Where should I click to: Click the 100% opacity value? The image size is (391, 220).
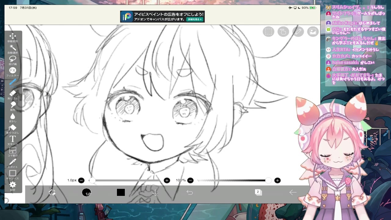181,180
